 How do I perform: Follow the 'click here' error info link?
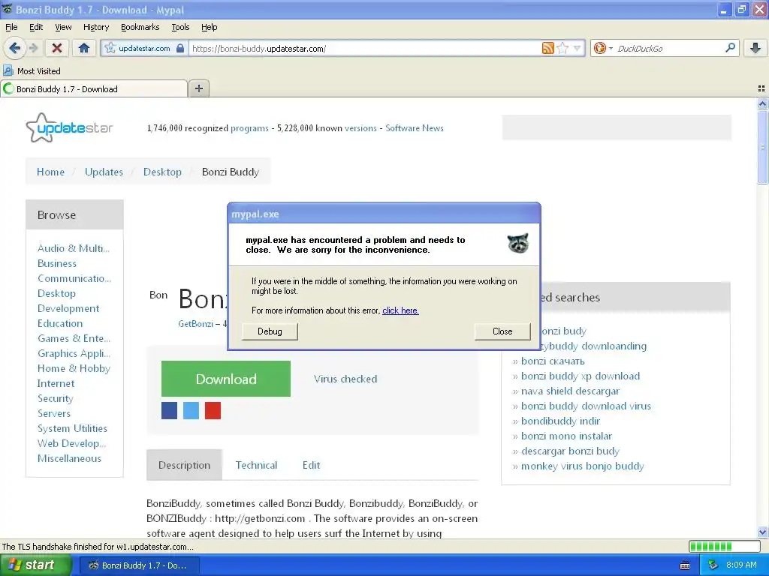[400, 310]
